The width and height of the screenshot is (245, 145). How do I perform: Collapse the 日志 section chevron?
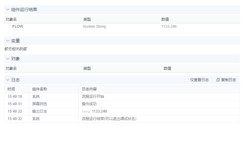8,80
